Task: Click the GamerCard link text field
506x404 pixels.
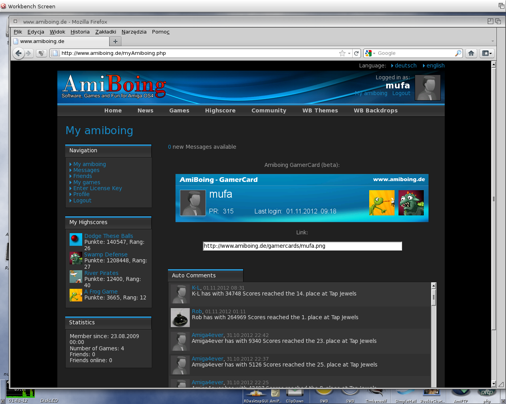Action: tap(302, 246)
